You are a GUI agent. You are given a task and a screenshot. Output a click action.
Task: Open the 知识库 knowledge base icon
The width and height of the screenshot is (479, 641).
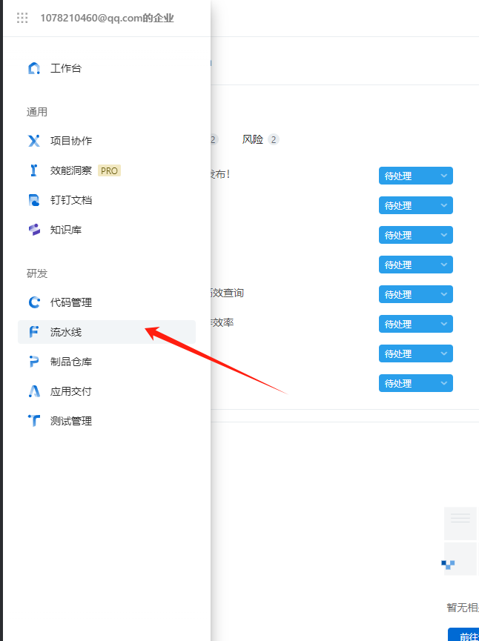[34, 230]
